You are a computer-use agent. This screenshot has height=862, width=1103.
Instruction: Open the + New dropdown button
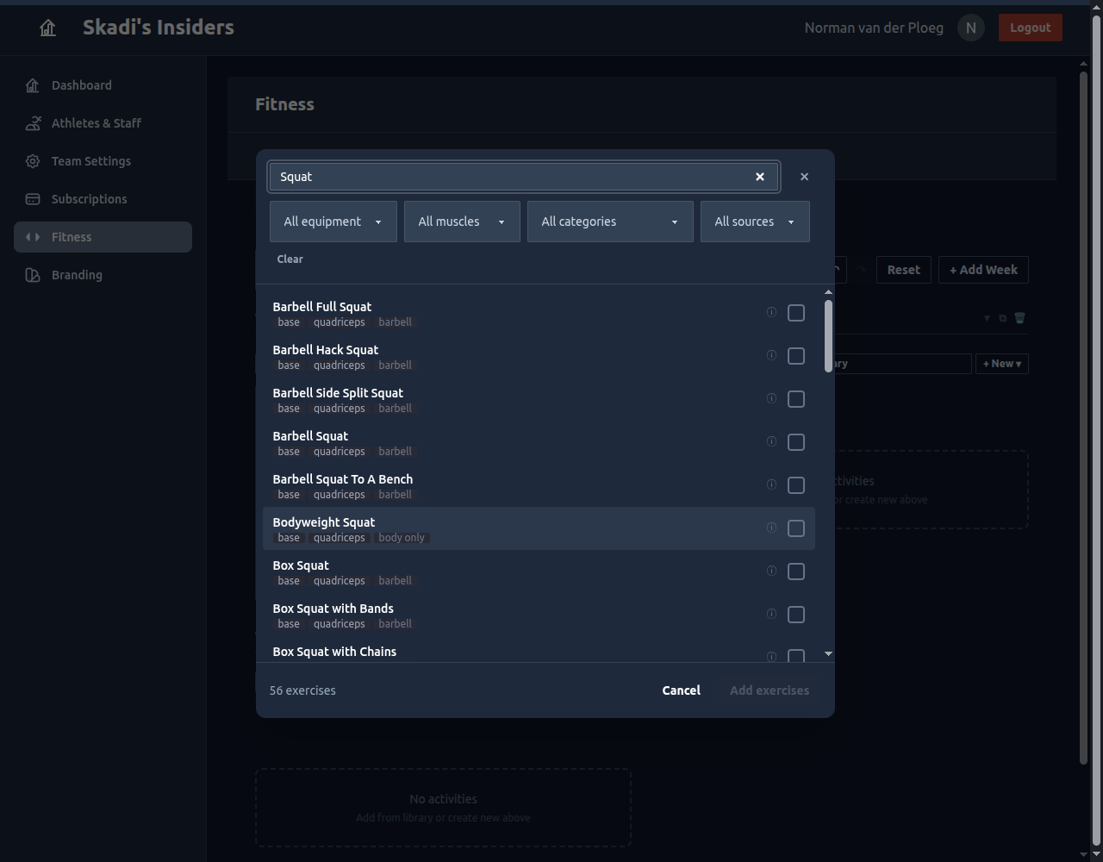[x=1002, y=364]
